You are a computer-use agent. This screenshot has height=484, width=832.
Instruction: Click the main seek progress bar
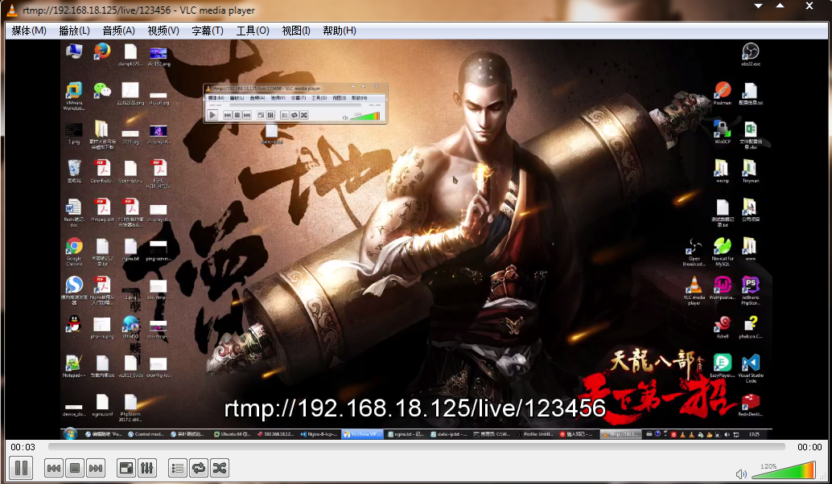tap(417, 447)
